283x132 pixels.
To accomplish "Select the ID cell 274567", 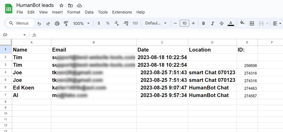I will (247, 95).
